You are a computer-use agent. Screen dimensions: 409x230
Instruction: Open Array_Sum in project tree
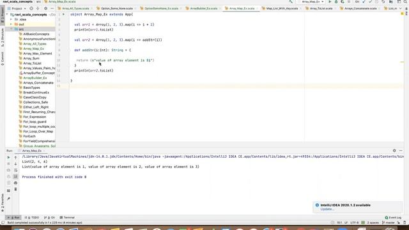click(x=31, y=58)
